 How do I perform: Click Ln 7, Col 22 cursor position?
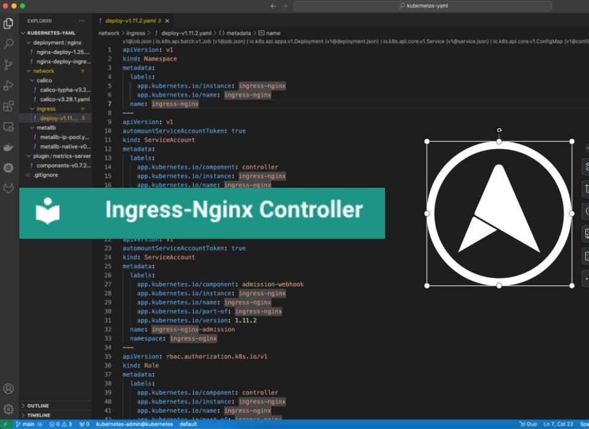558,424
